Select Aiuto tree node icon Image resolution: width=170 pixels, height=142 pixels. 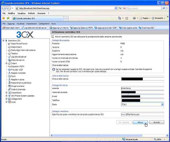point(10,102)
